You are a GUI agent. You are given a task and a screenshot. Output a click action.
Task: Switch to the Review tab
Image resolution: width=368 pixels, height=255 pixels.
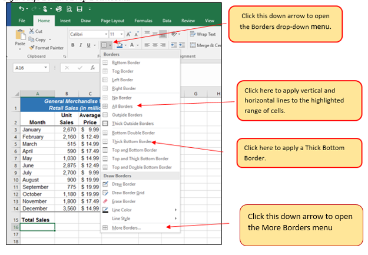pos(188,21)
